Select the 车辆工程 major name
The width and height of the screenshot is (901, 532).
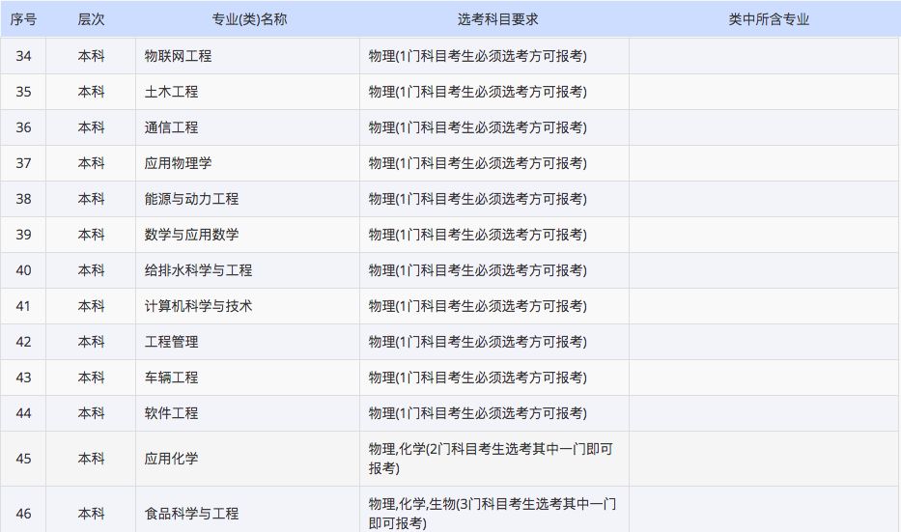(171, 378)
